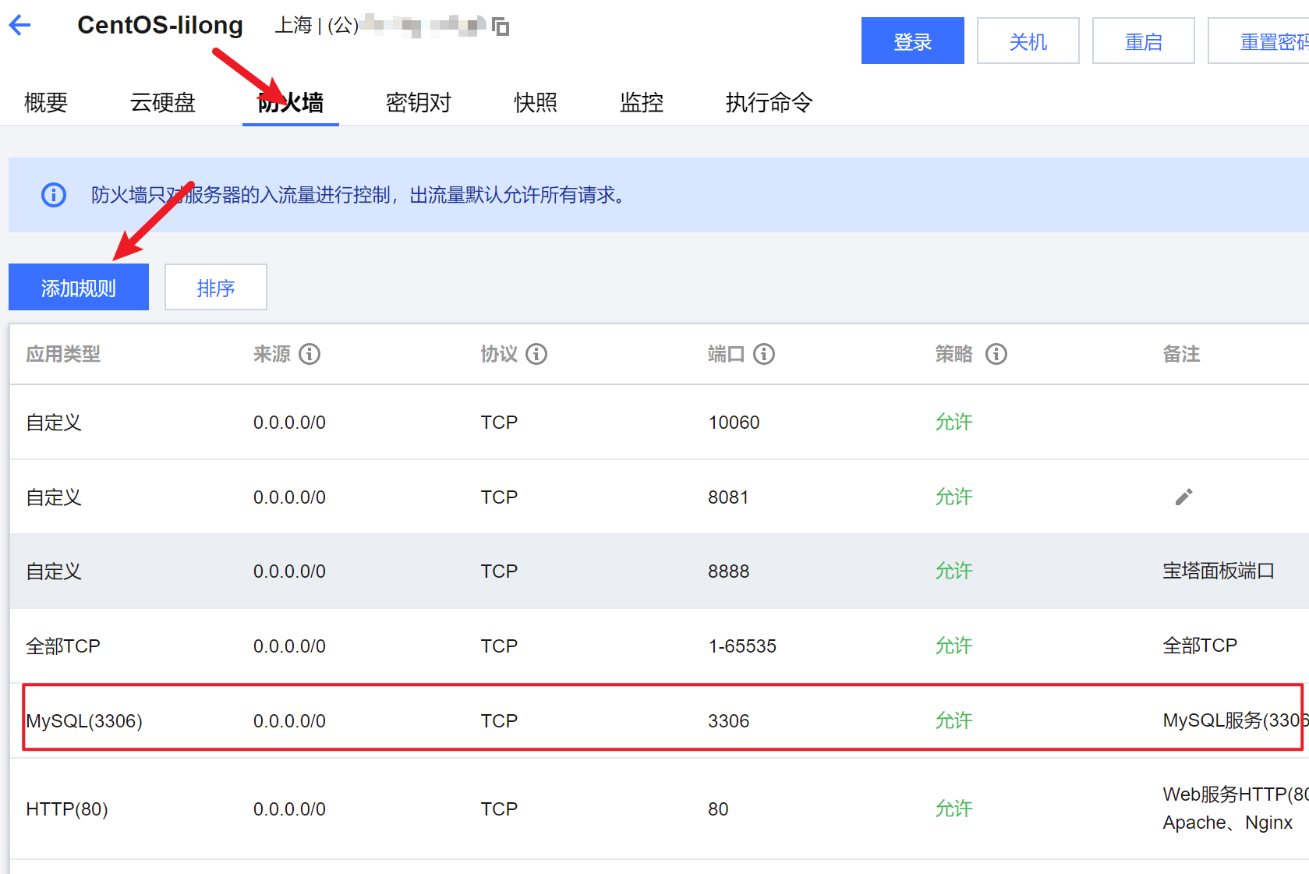Switch to the 快照 tab

(x=536, y=102)
